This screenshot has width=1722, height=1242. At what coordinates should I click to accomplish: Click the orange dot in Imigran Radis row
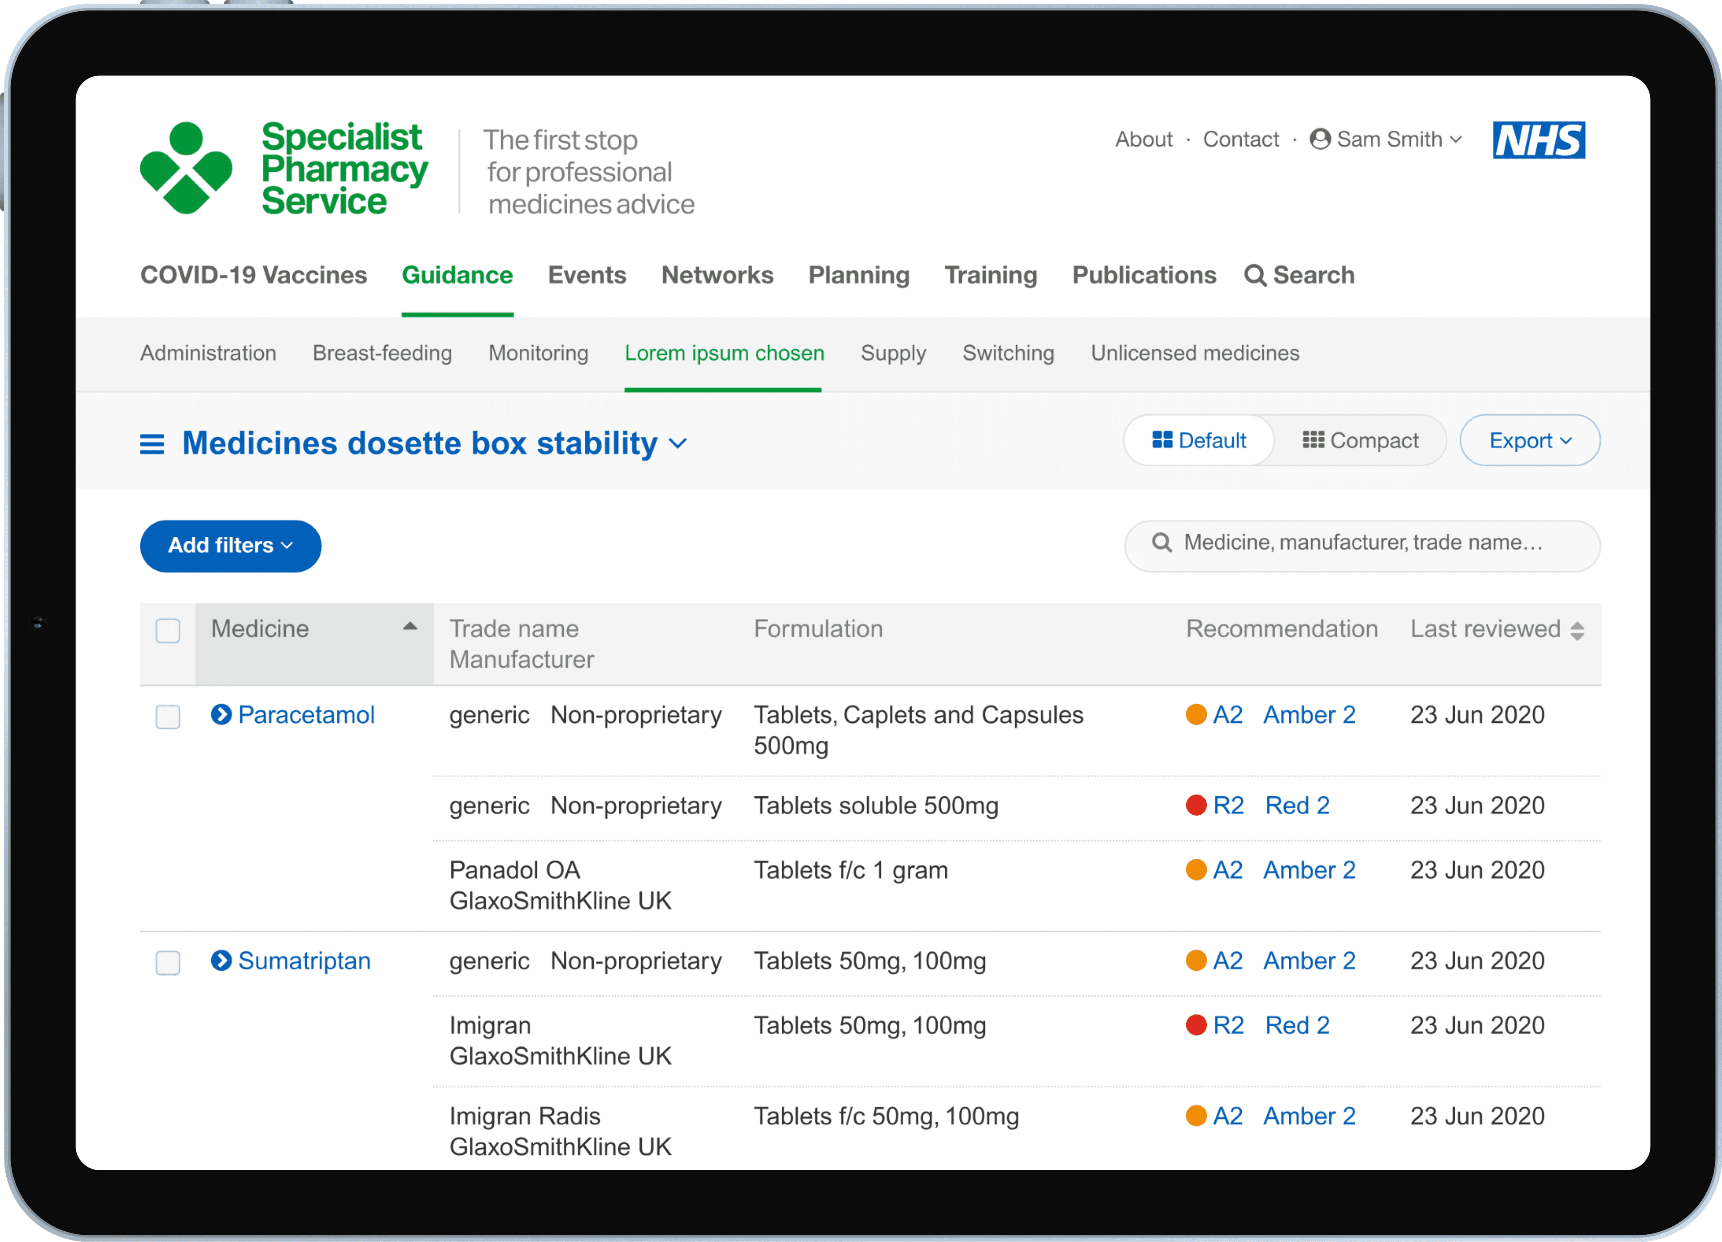pos(1196,1115)
